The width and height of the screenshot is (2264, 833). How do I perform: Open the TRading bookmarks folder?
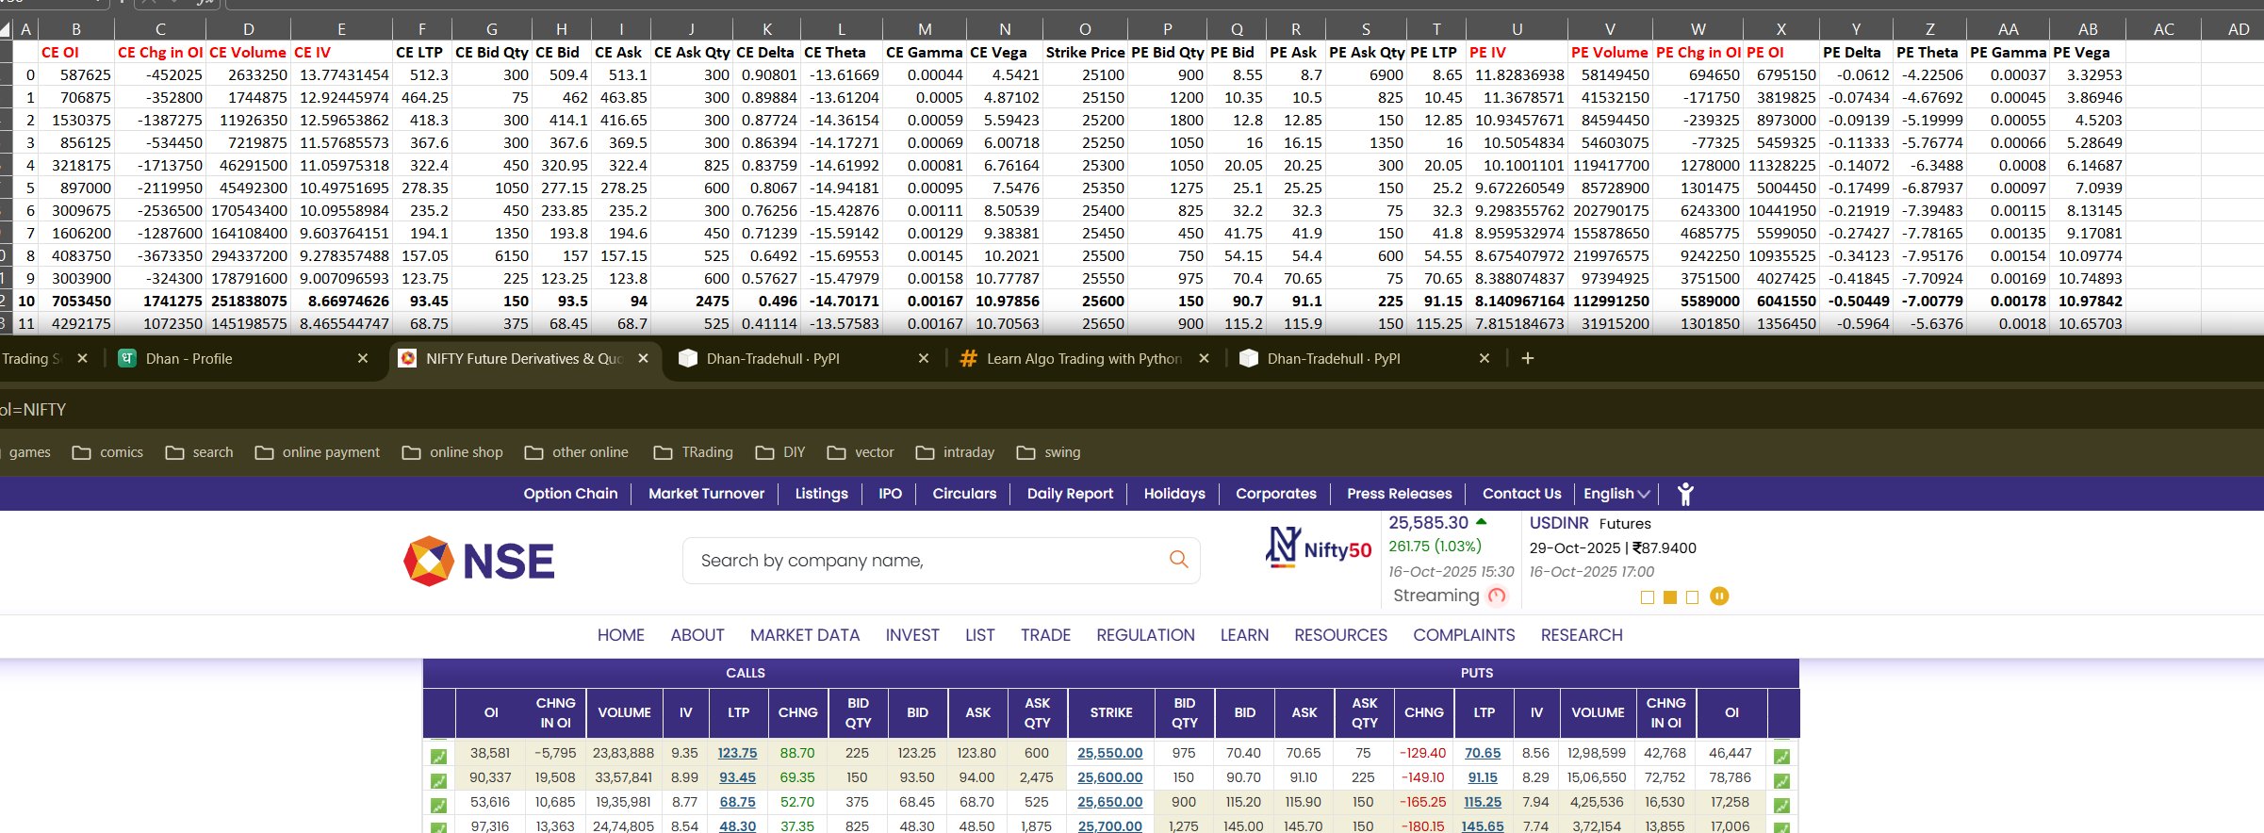click(694, 452)
